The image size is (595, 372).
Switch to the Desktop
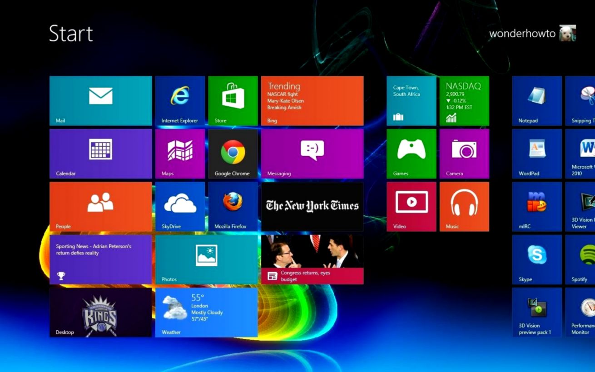(x=100, y=312)
